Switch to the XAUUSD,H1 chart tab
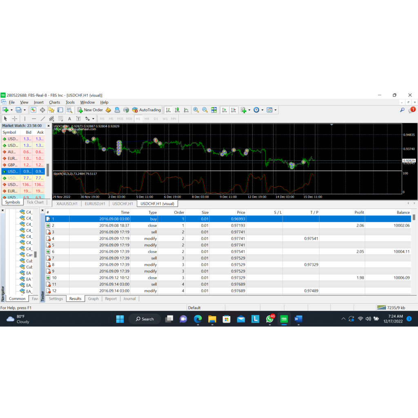418x418 pixels. pos(67,204)
